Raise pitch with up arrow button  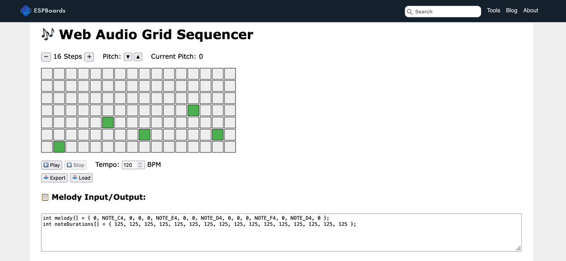click(138, 56)
